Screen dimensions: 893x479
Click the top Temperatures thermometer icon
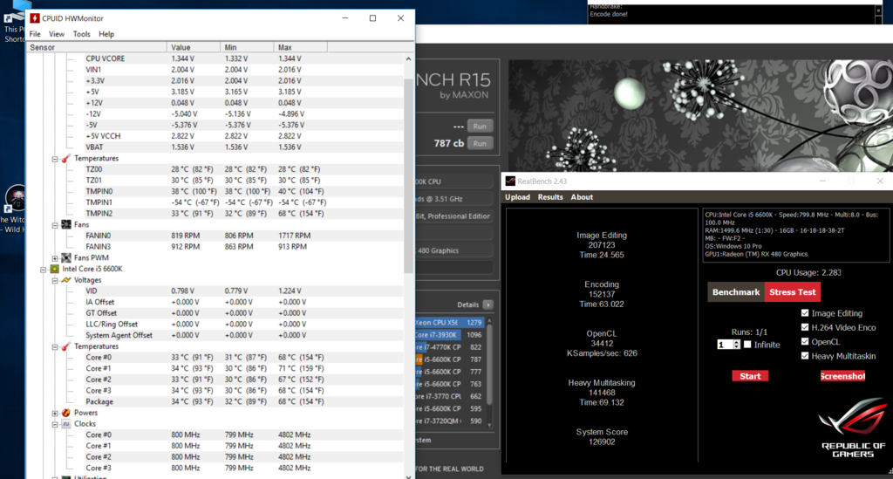click(66, 158)
